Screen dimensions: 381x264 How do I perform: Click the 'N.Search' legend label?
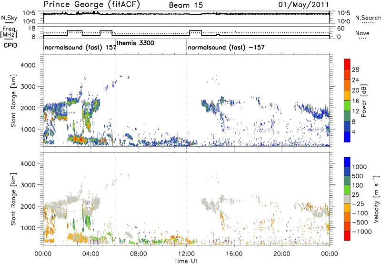tap(368, 18)
